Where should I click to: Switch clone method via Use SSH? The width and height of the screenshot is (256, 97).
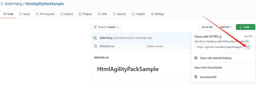248,36
